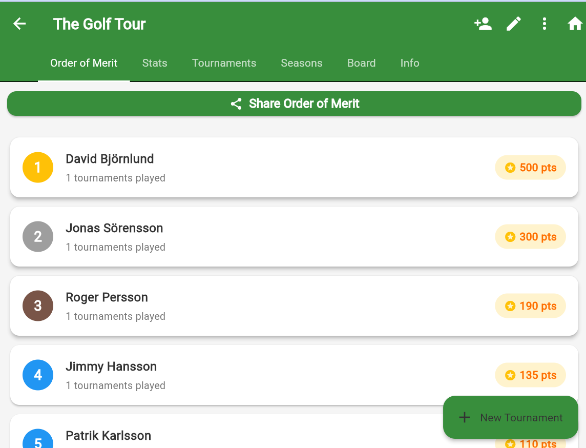Click the 135 pts badge for Jimmy Hansson
586x448 pixels.
pyautogui.click(x=530, y=375)
